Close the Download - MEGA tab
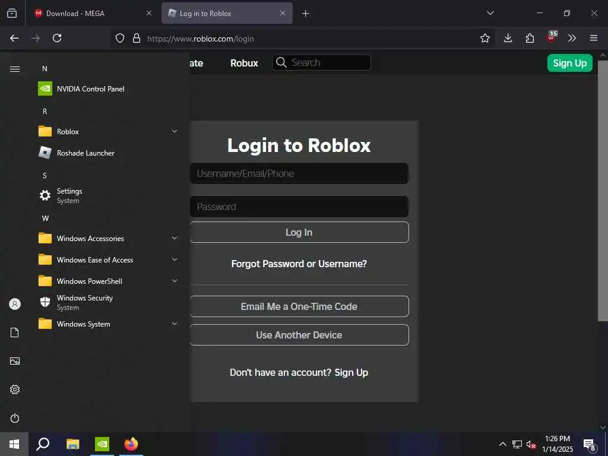 tap(149, 13)
